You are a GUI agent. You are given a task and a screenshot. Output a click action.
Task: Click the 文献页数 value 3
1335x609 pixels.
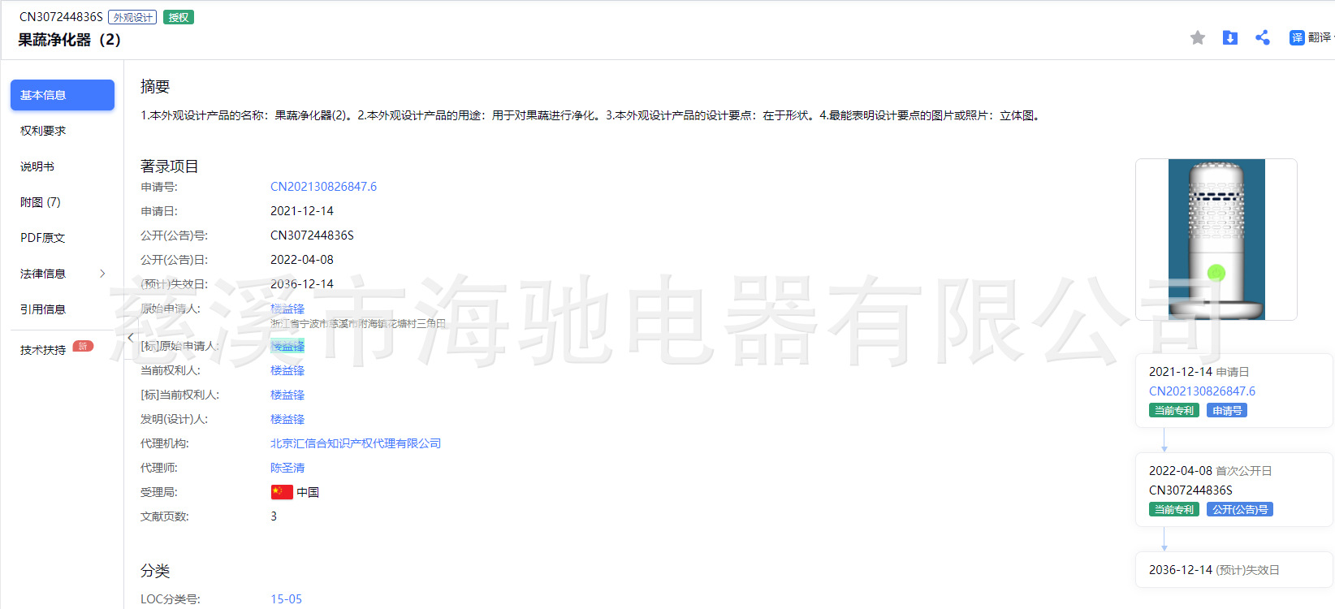pos(274,516)
